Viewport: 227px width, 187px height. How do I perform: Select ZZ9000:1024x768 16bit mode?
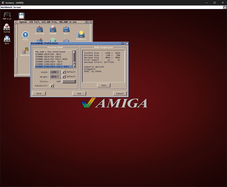tap(54, 57)
